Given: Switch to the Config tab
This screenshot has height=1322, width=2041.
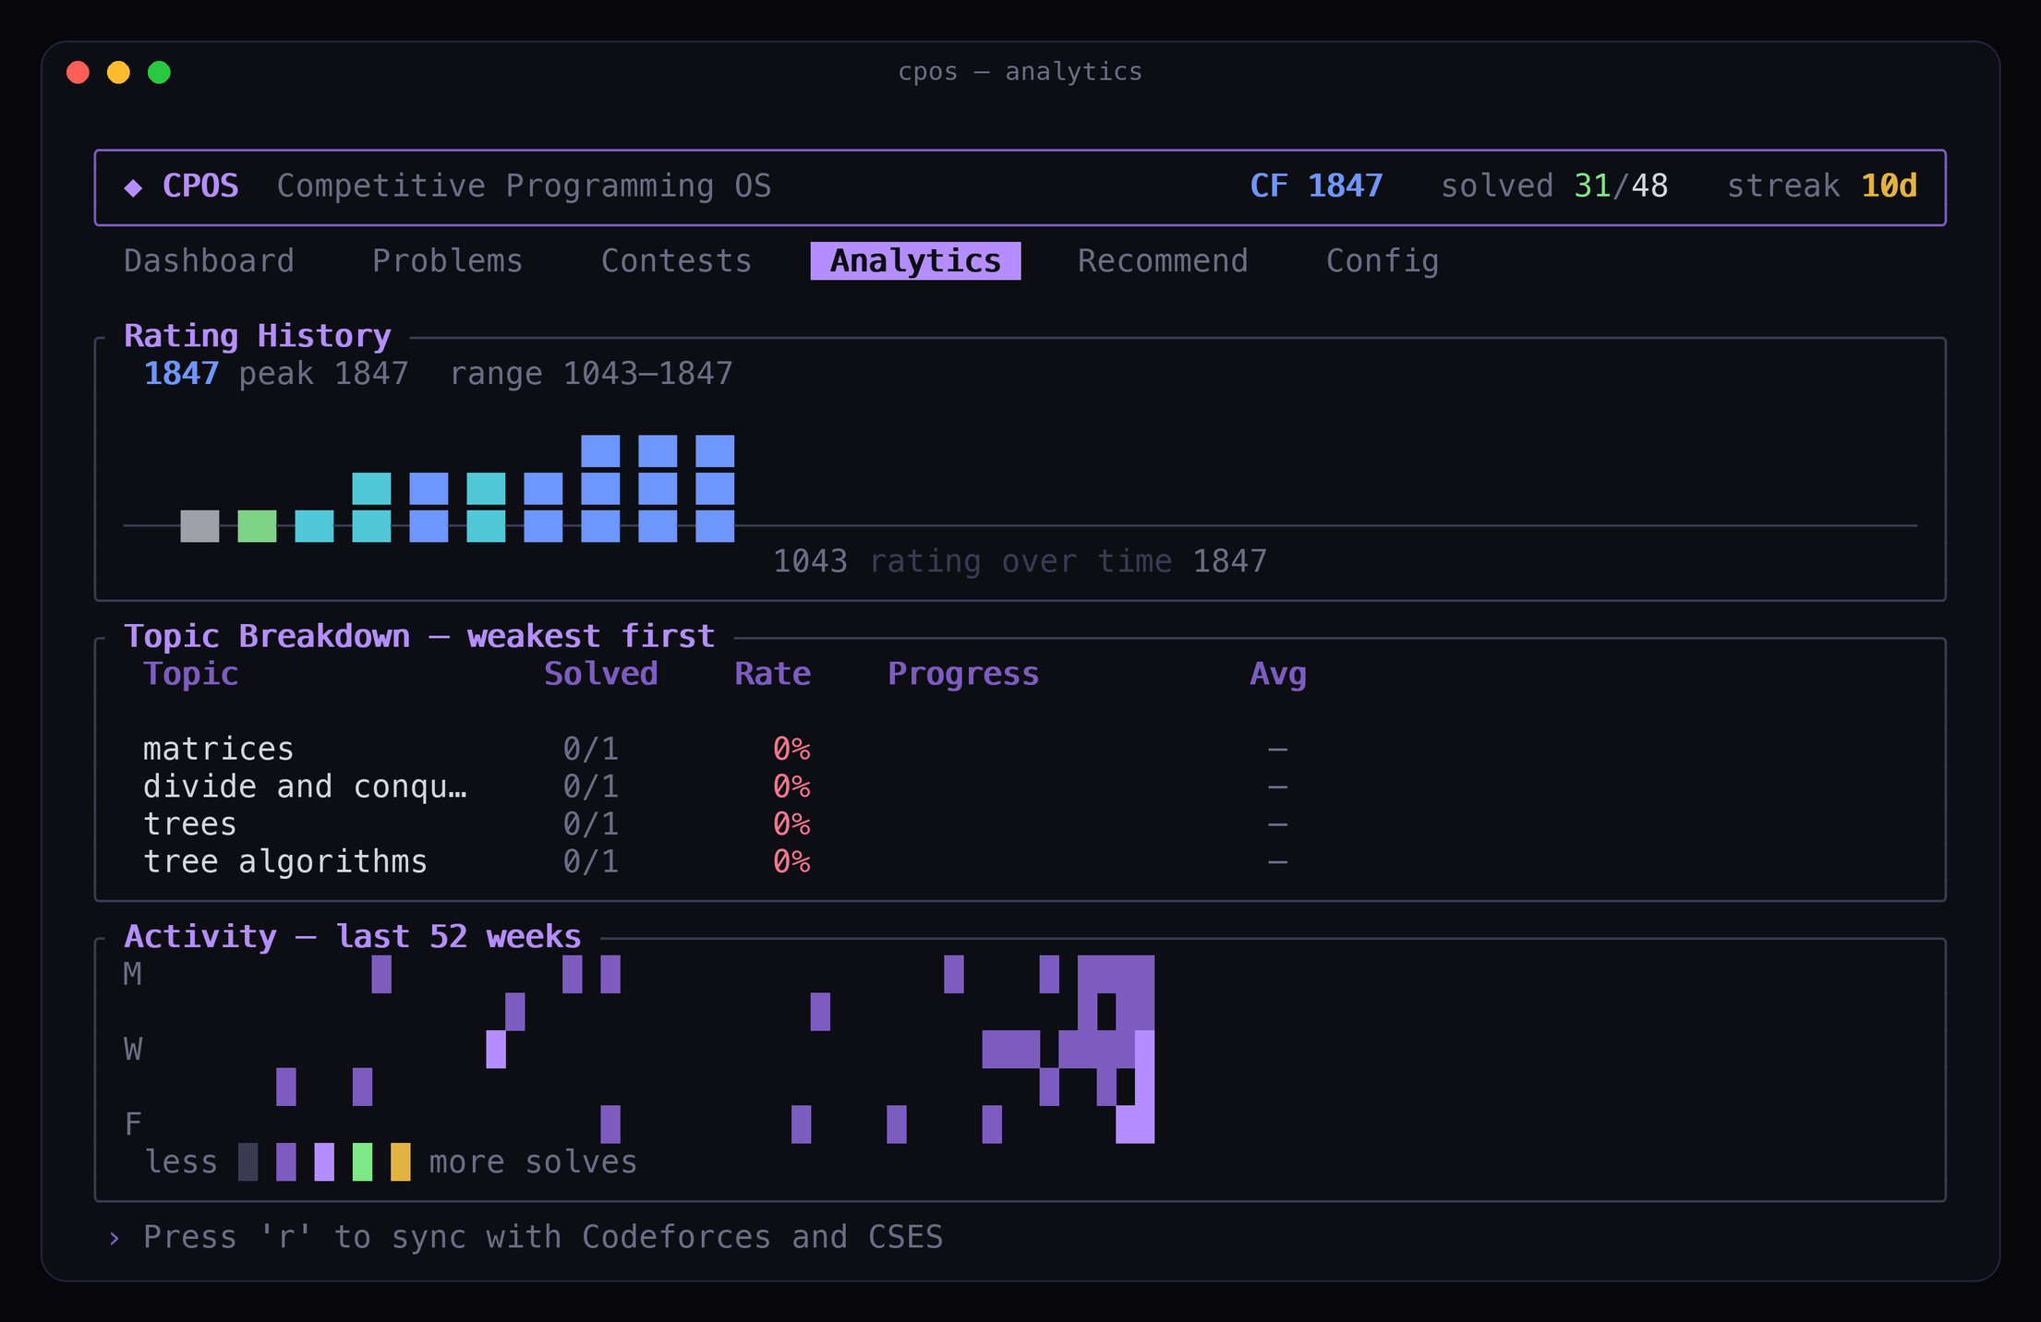Looking at the screenshot, I should coord(1383,261).
